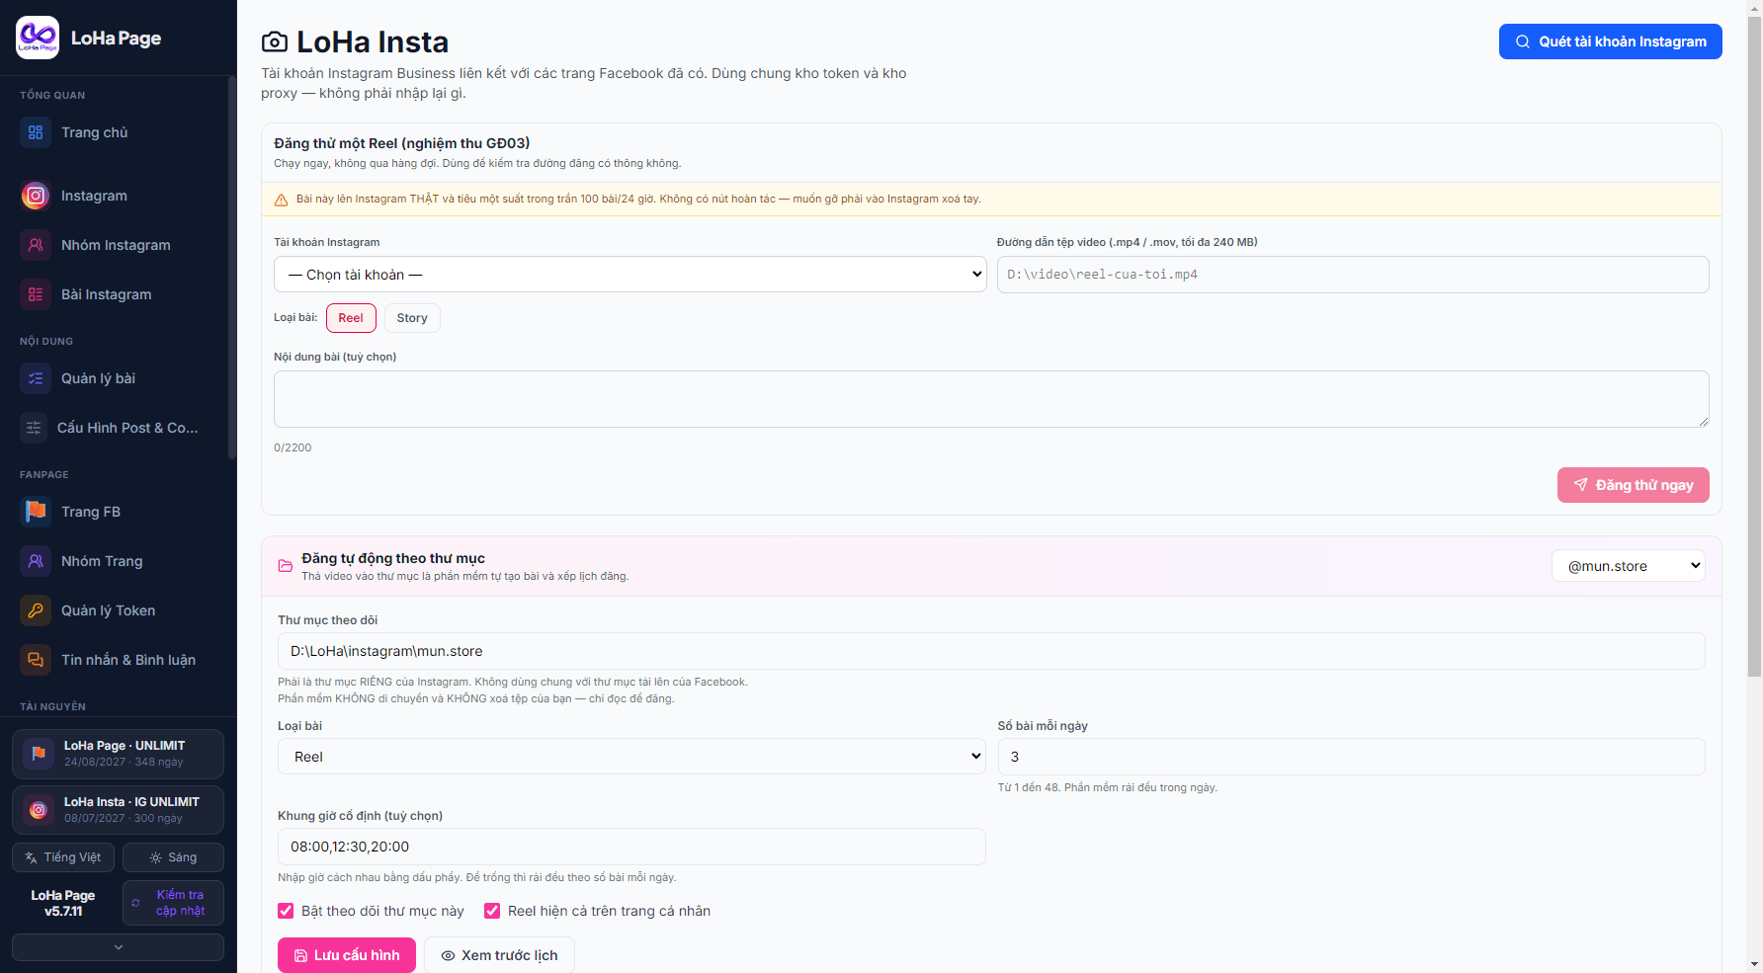Click Kiểm tra cập nhật button
Screen dimensions: 1763x973
(x=173, y=903)
